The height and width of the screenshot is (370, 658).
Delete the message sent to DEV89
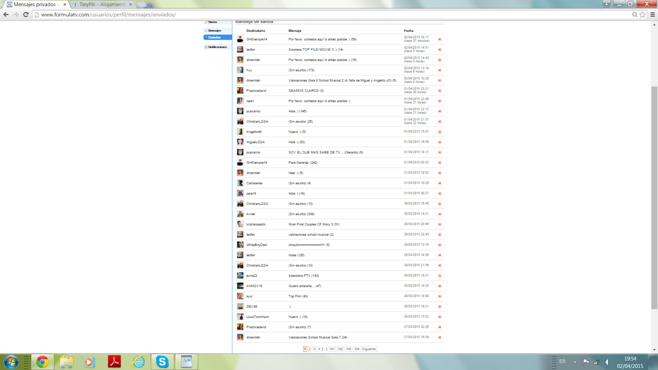(x=440, y=307)
